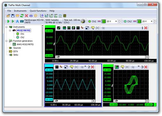The height and width of the screenshot is (116, 162).
Task: Close graph 1 with red X
Action: coord(146,28)
